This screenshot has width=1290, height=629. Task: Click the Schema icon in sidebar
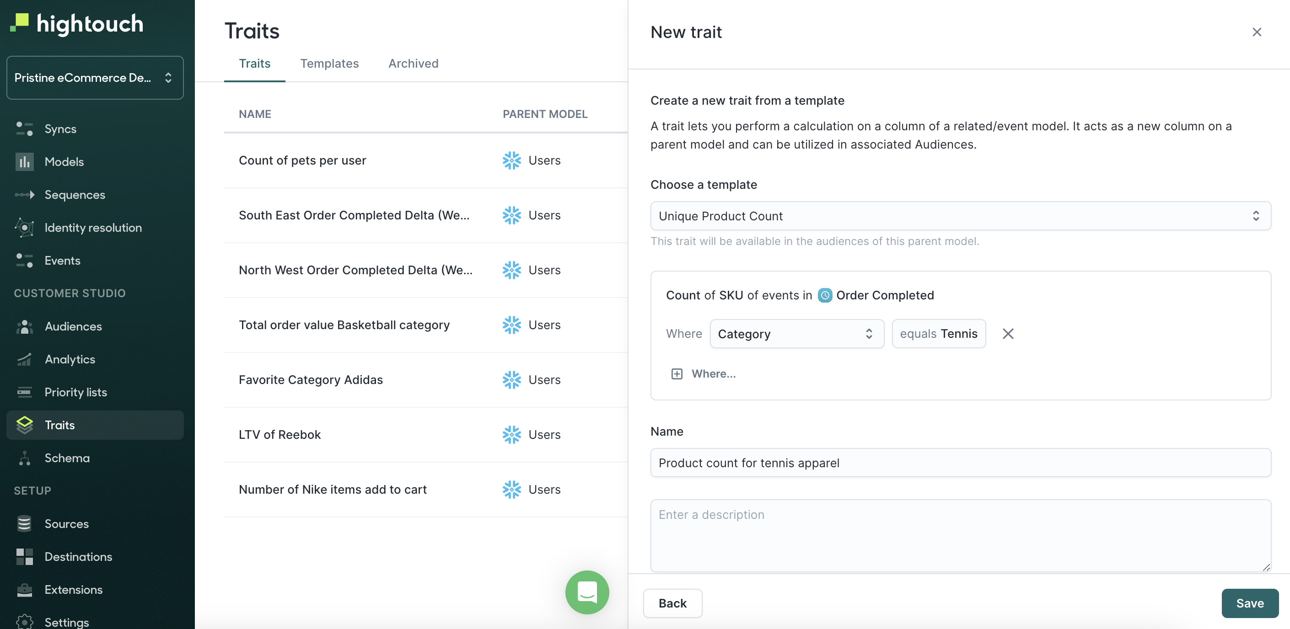tap(24, 458)
